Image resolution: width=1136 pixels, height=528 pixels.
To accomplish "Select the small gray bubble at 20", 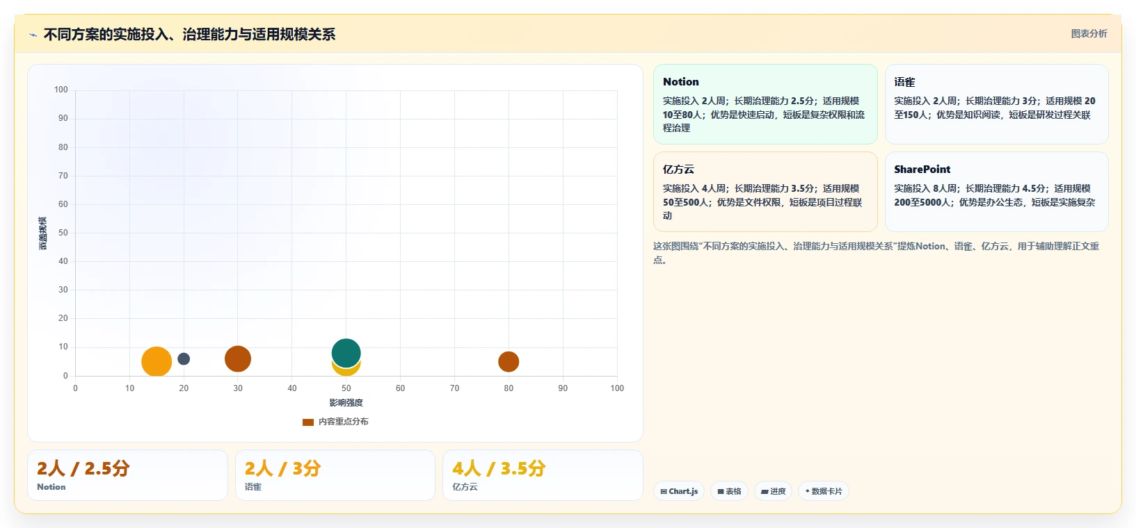I will pyautogui.click(x=184, y=359).
